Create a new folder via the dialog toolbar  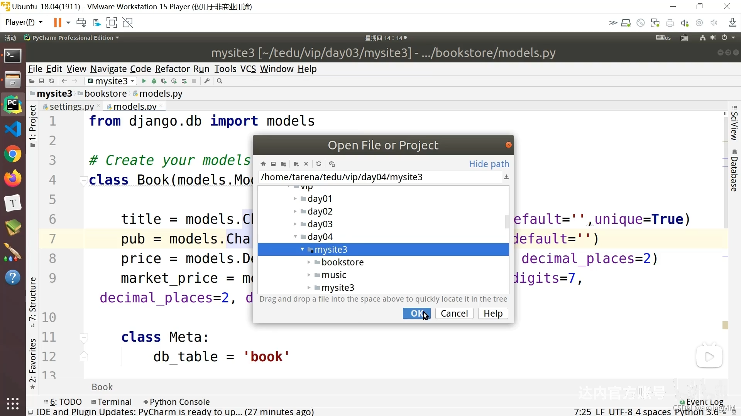(296, 164)
